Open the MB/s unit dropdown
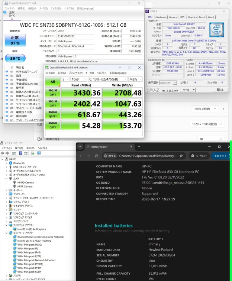Screen dimensions: 232x281 click(135, 79)
